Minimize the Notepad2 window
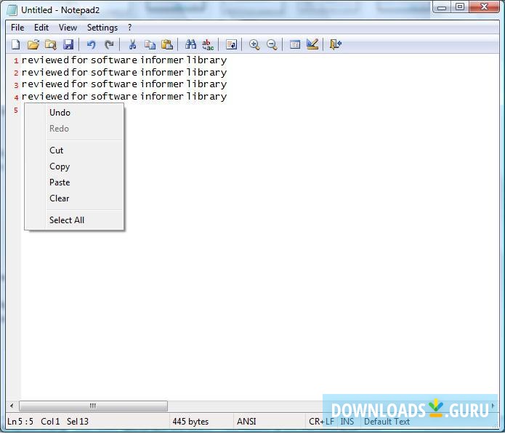This screenshot has width=505, height=434. (x=442, y=7)
